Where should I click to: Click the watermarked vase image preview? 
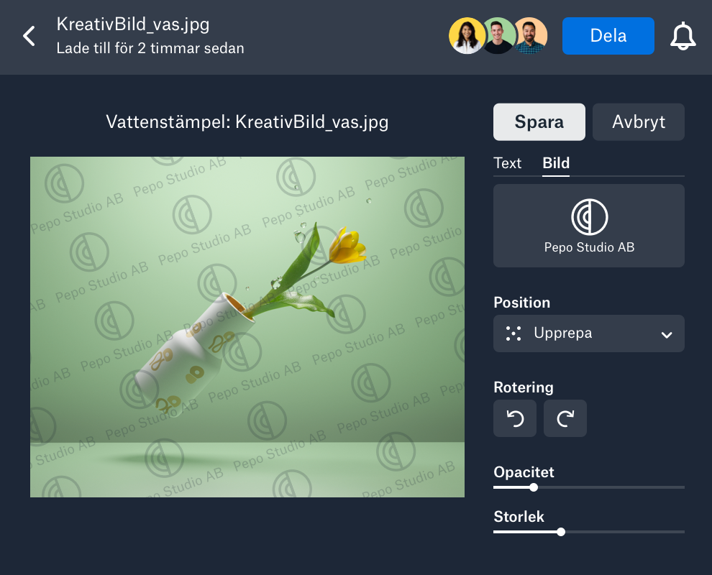click(247, 327)
